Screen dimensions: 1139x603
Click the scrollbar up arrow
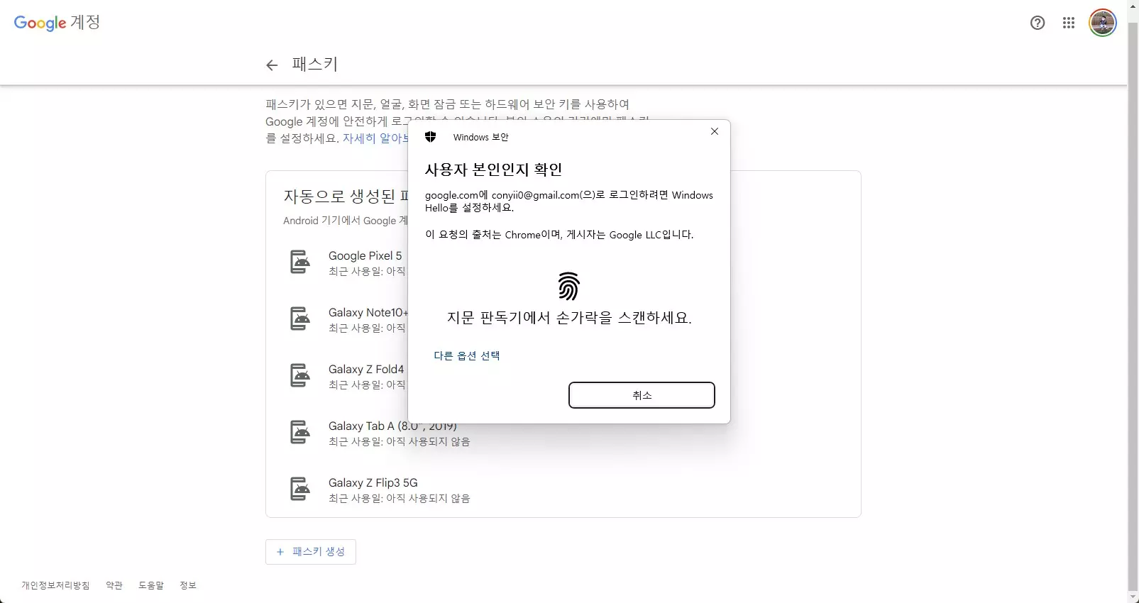click(x=1133, y=6)
